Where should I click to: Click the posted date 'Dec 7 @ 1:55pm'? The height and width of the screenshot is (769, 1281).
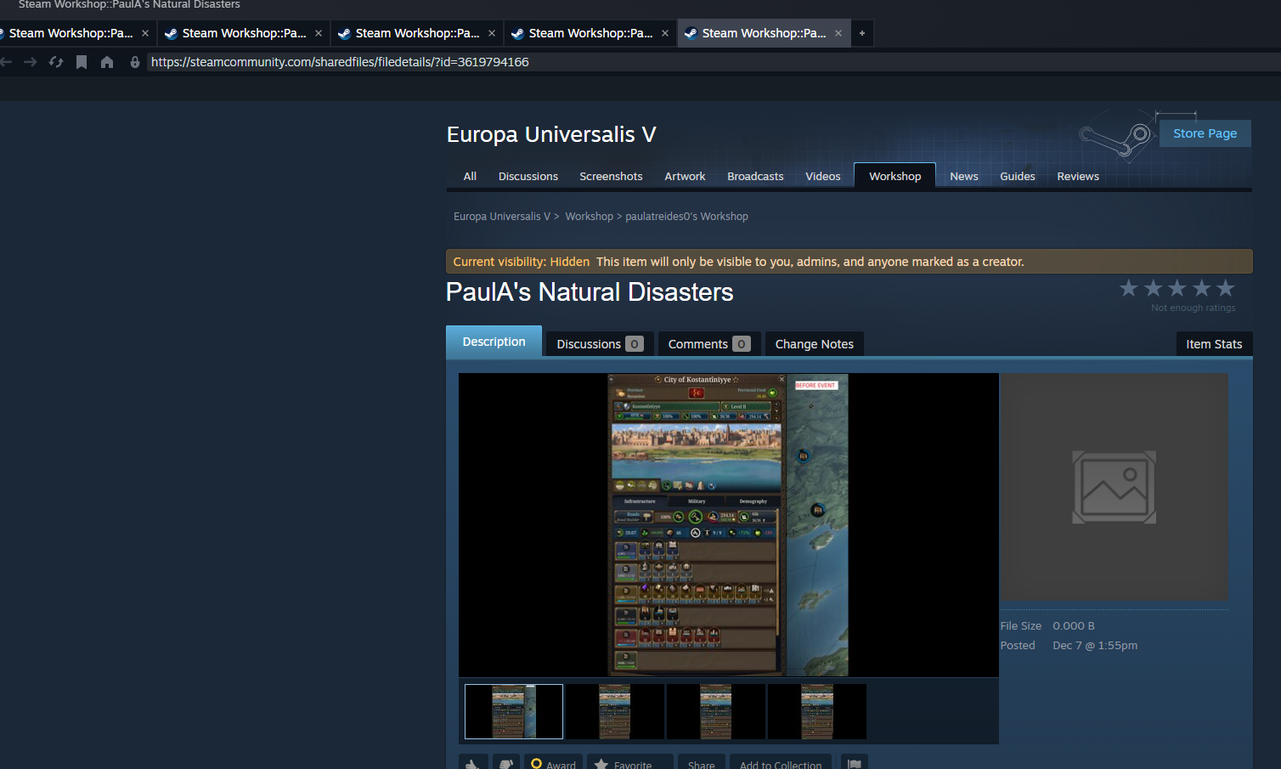[1095, 646]
